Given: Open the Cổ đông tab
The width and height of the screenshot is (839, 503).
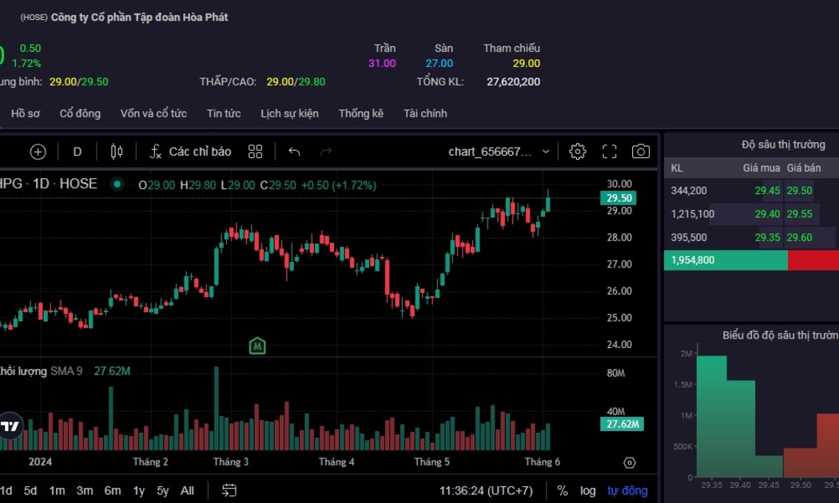Looking at the screenshot, I should (x=80, y=113).
